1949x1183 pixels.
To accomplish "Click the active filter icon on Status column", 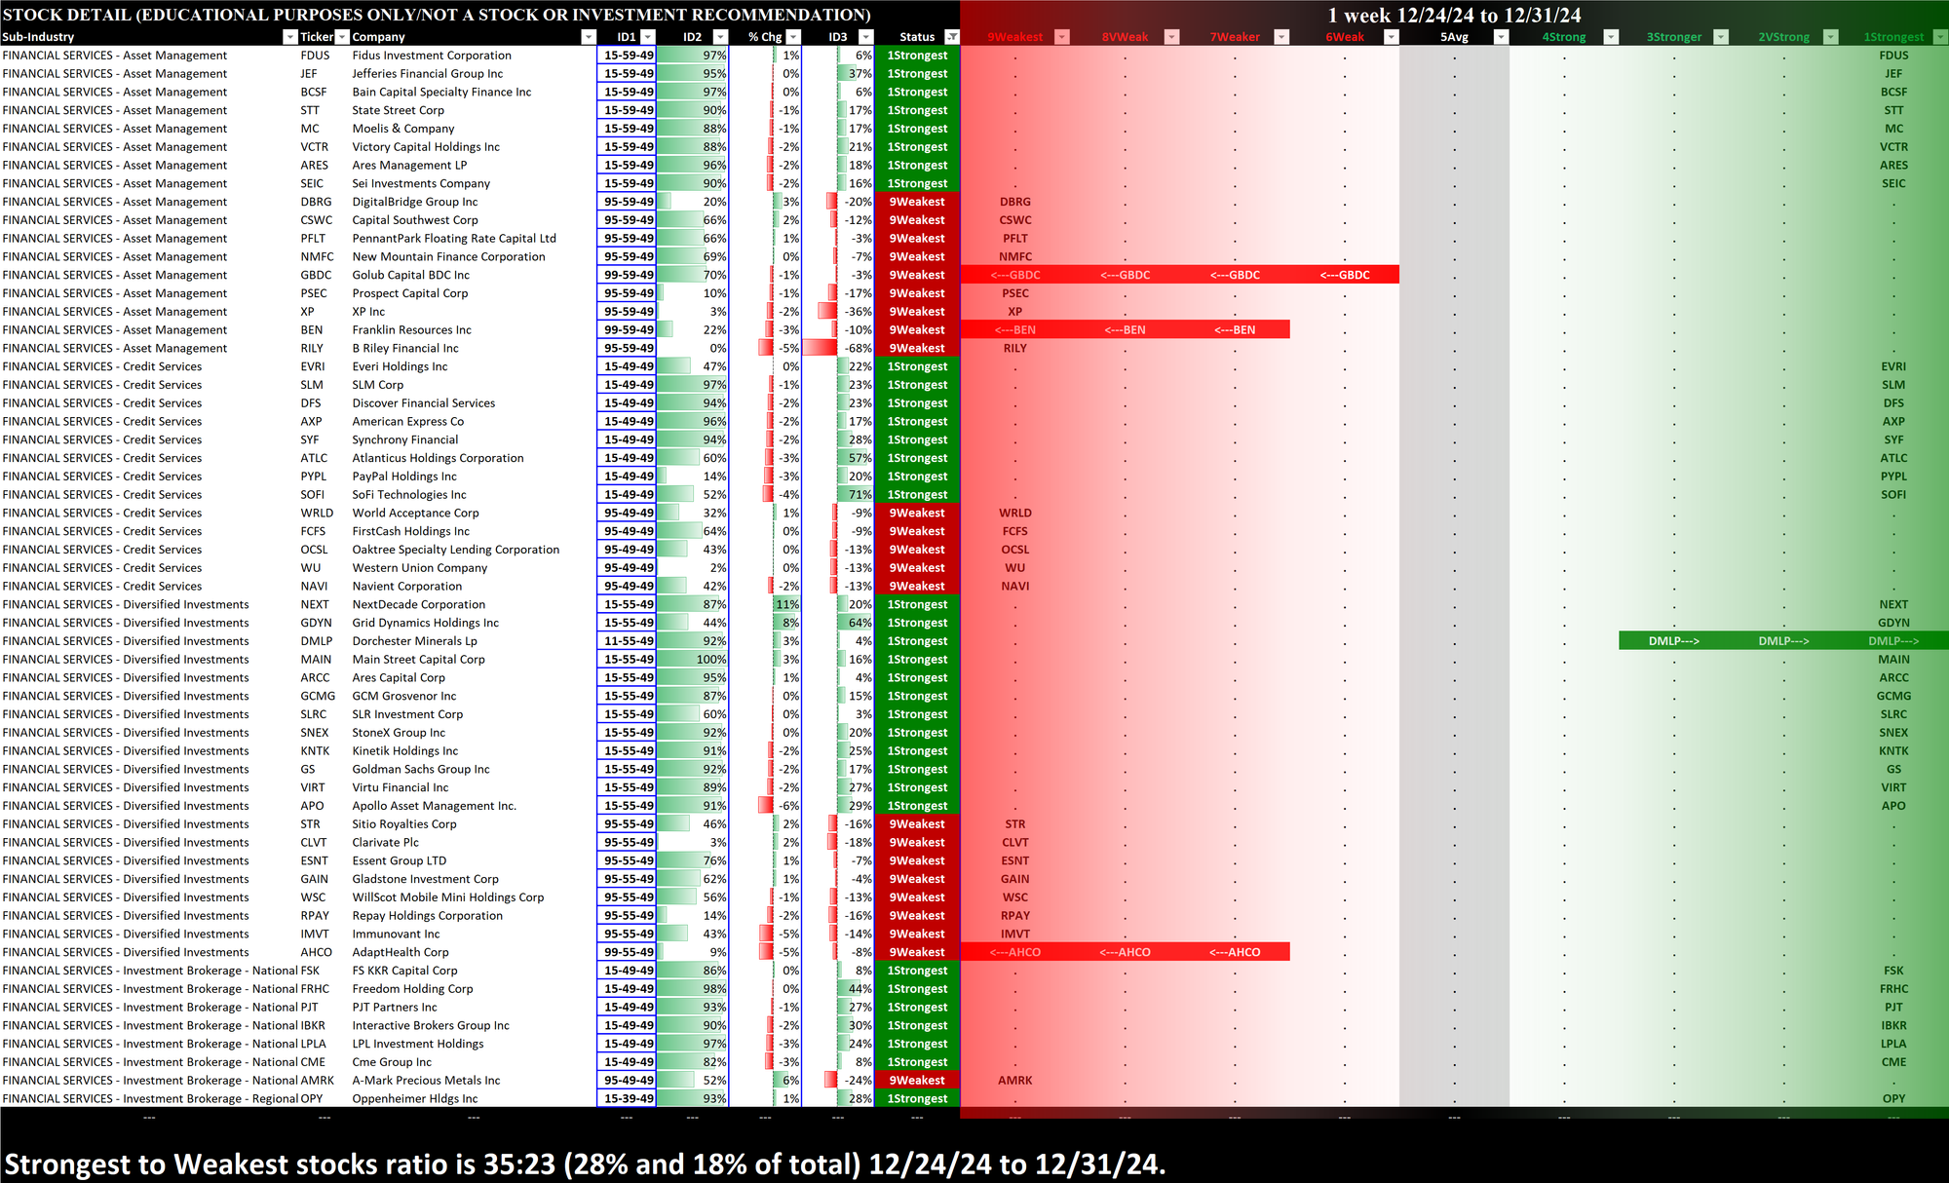I will coord(952,37).
